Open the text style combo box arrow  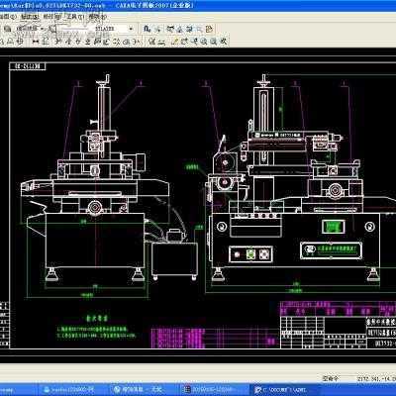(x=131, y=29)
